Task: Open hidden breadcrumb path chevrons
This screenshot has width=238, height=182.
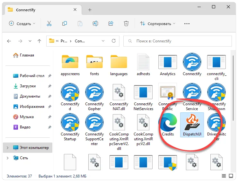Action: pos(57,41)
